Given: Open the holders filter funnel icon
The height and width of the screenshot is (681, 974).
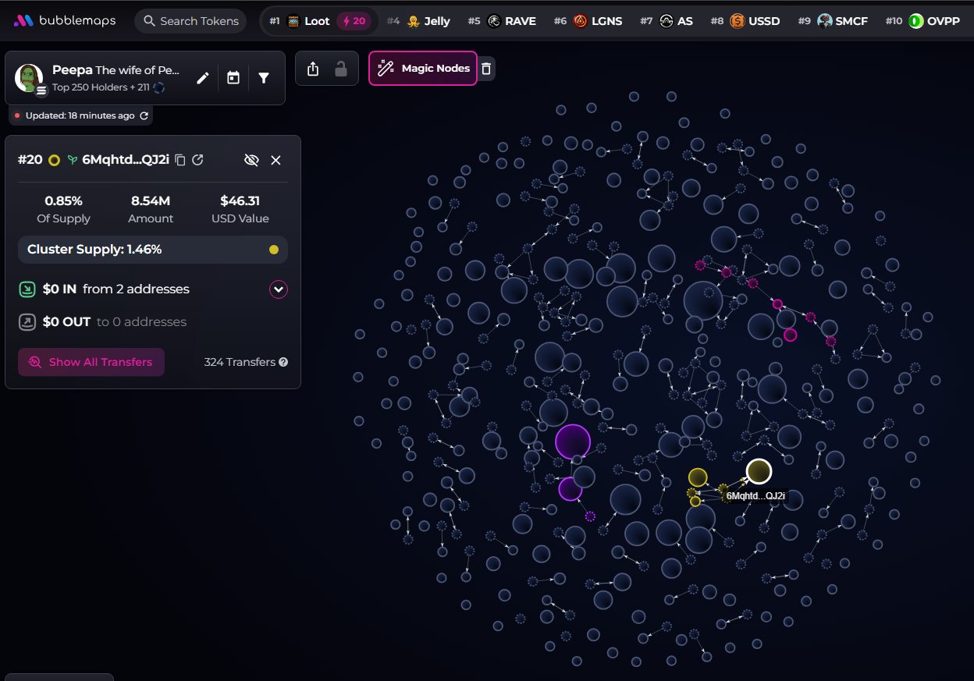Looking at the screenshot, I should (x=264, y=78).
